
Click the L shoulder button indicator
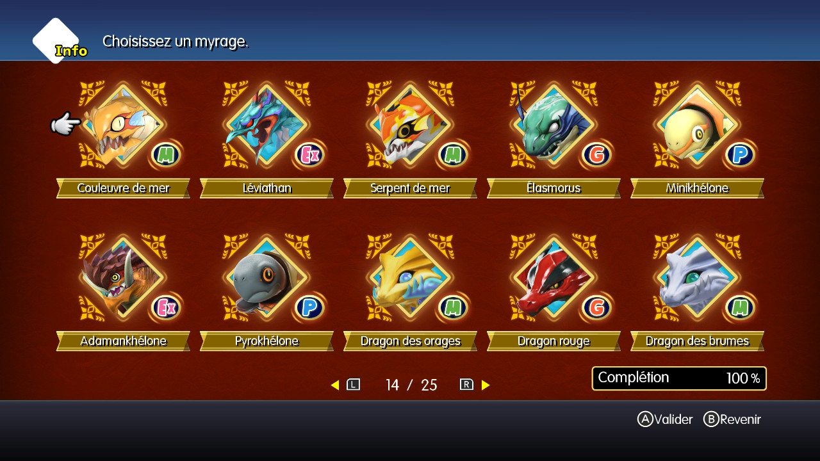point(353,385)
